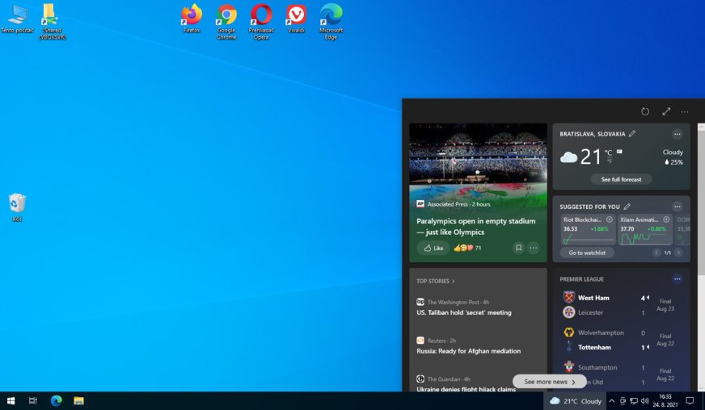Save the Paralympics story with the bookmark icon
Viewport: 705px width, 410px height.
coord(518,248)
